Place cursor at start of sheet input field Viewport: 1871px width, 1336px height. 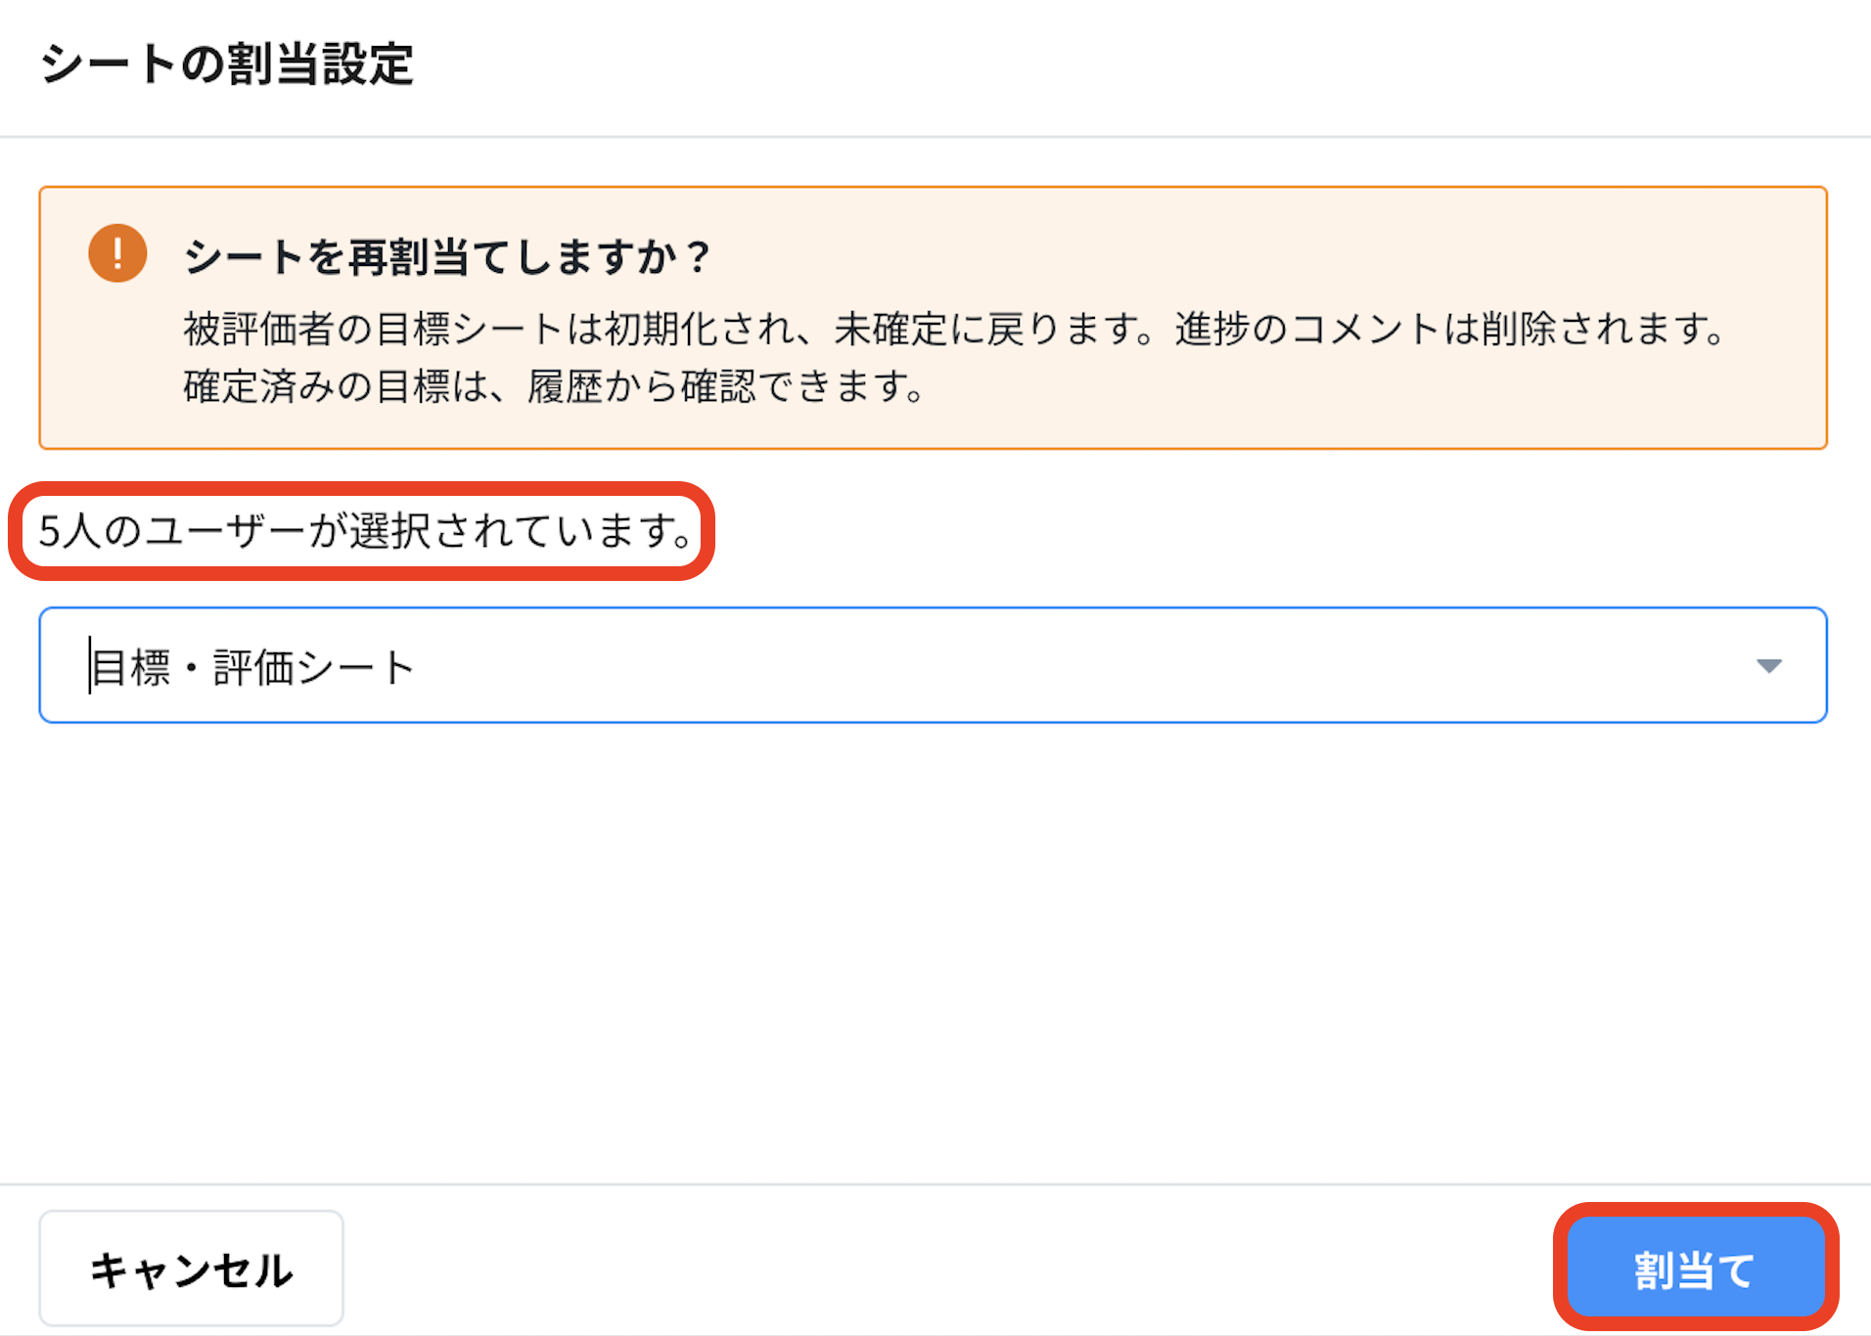(x=91, y=666)
